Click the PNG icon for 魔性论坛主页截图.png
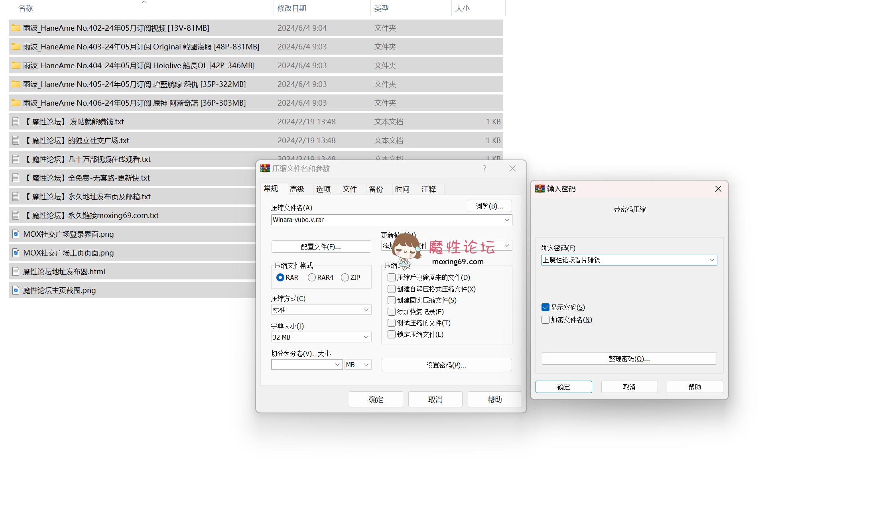Screen dimensions: 896x505 (x=16, y=290)
